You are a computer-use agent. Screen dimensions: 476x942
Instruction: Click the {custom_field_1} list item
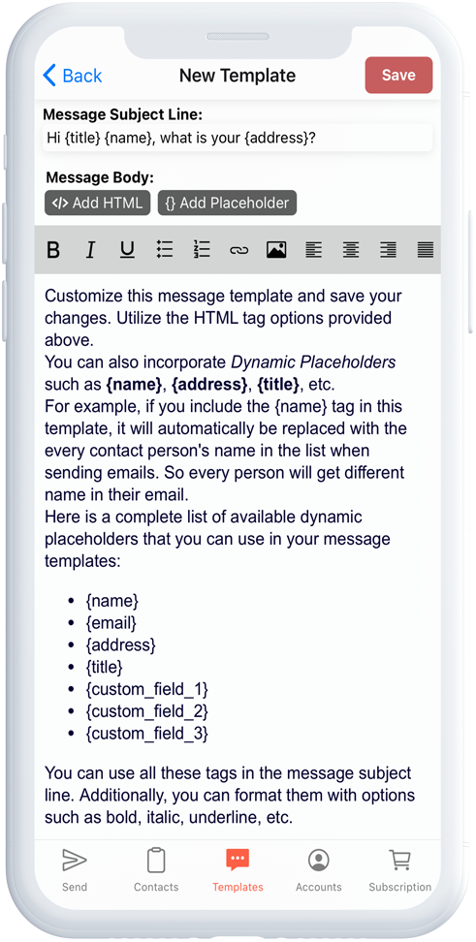[x=147, y=689]
